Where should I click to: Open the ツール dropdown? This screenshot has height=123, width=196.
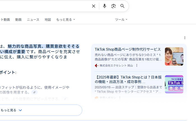coord(121,20)
